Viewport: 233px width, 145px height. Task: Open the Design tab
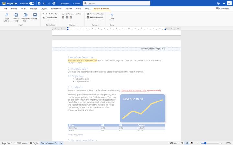pyautogui.click(x=33, y=9)
